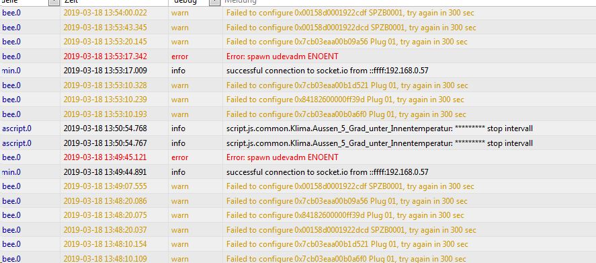Select timestamp 2019-03-18 13:49:44.891
The height and width of the screenshot is (263, 596).
(105, 172)
